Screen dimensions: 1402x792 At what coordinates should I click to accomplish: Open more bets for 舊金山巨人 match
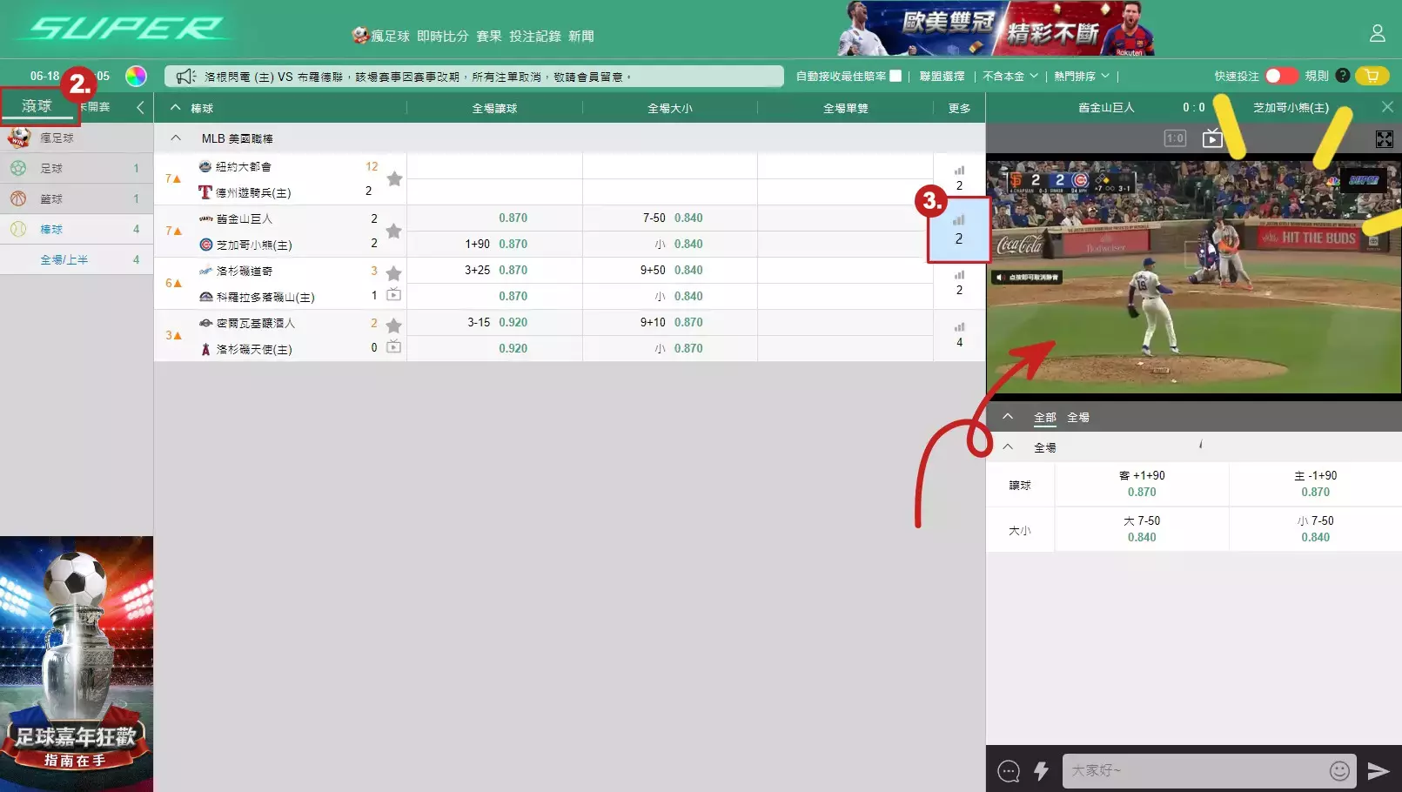point(959,231)
